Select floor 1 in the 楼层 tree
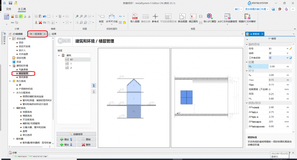297x160 pixels. tap(71, 64)
